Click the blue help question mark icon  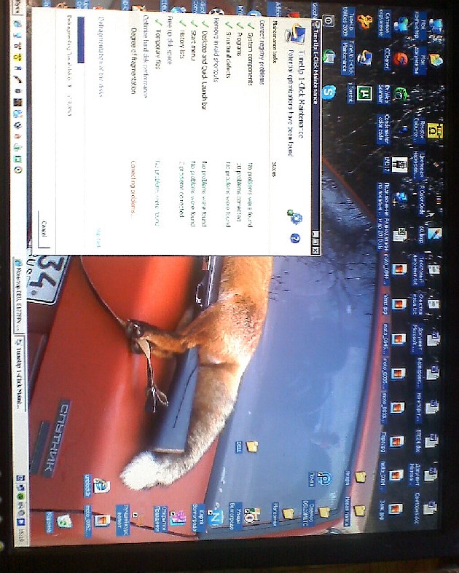(x=295, y=238)
